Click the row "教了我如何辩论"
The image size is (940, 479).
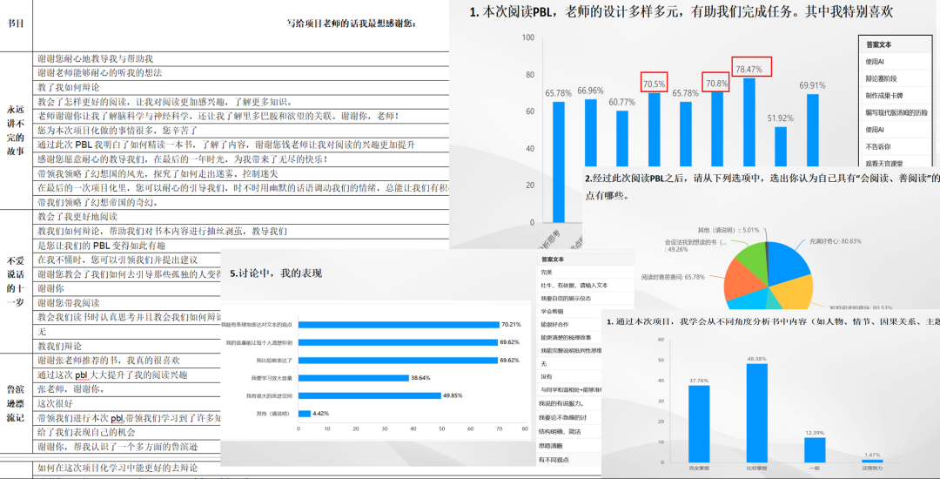[x=241, y=88]
